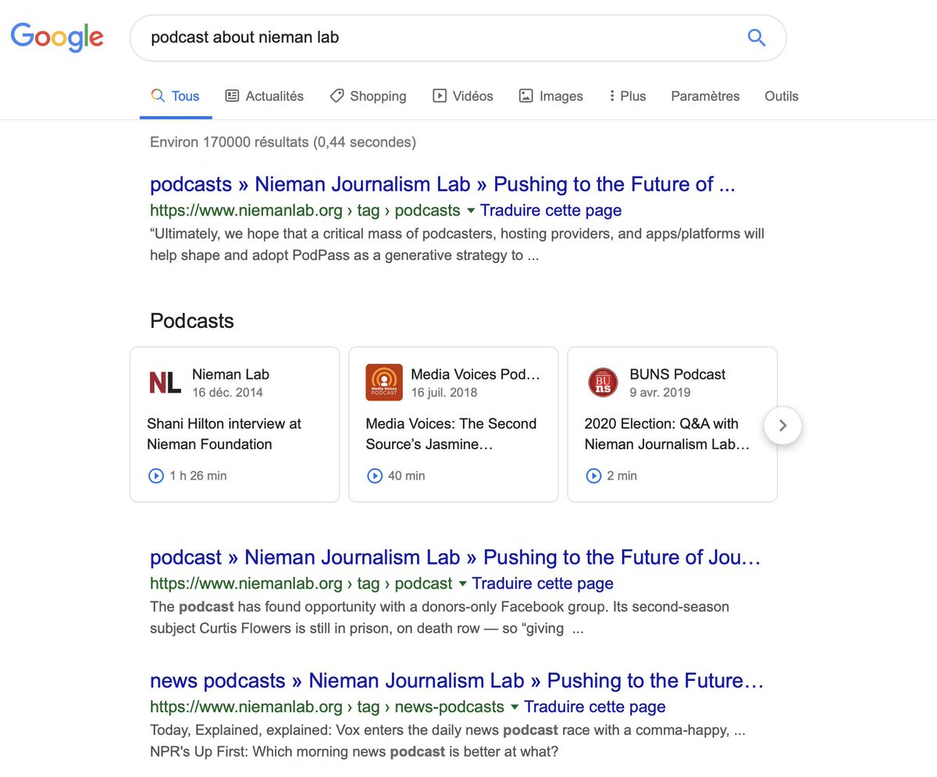Open 'news podcasts » Nieman Journalism Lab' result
The image size is (937, 777).
coord(457,680)
